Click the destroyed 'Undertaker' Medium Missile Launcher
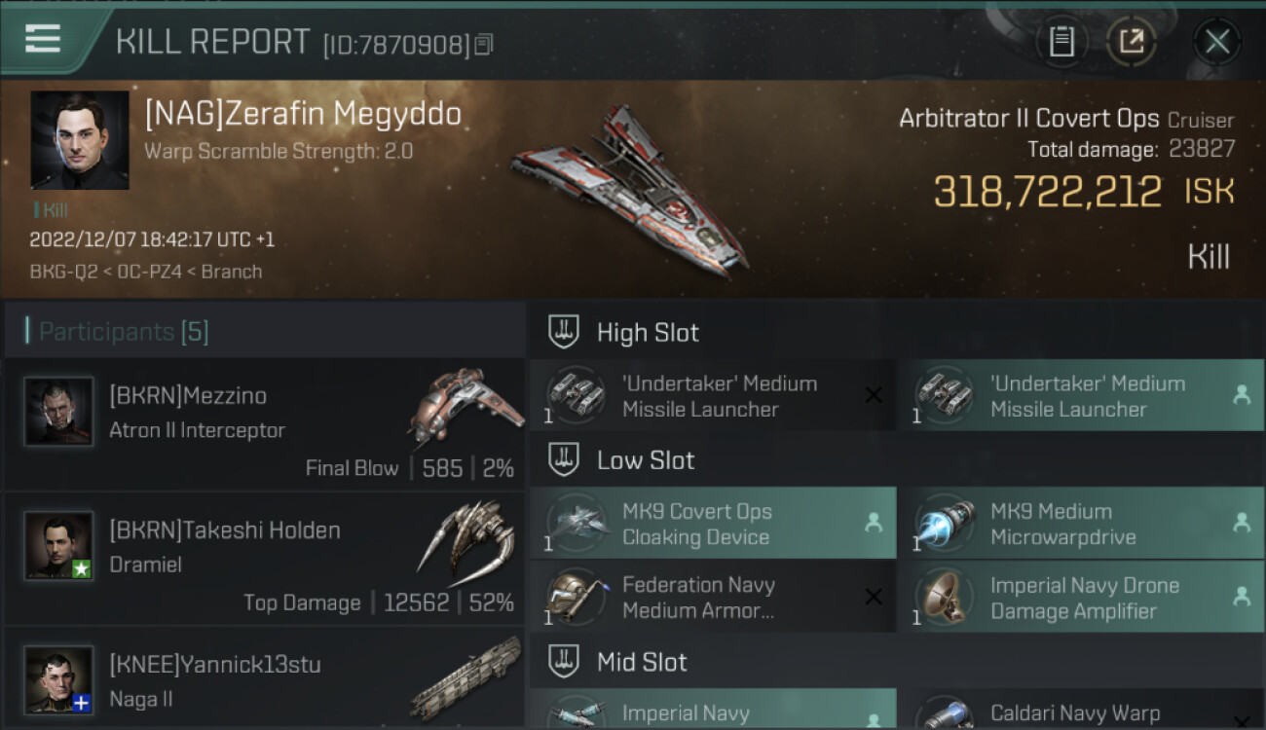This screenshot has height=730, width=1266. point(713,396)
